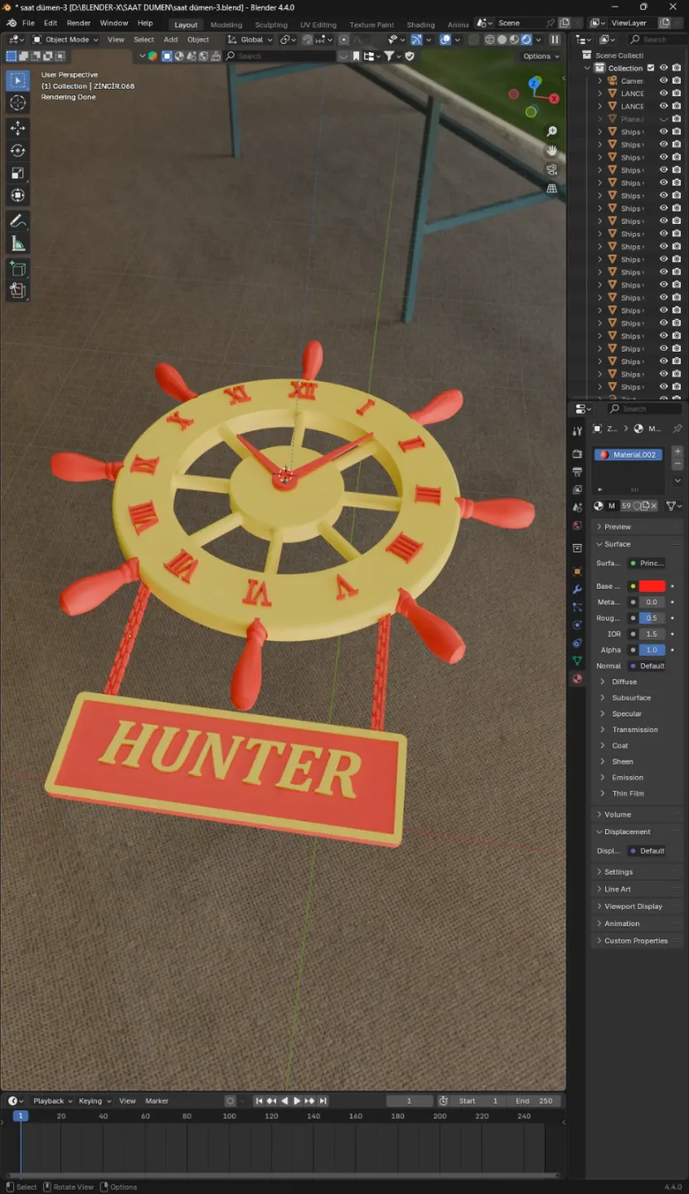Select the Select Box tool
Image resolution: width=689 pixels, height=1194 pixels.
pos(17,80)
